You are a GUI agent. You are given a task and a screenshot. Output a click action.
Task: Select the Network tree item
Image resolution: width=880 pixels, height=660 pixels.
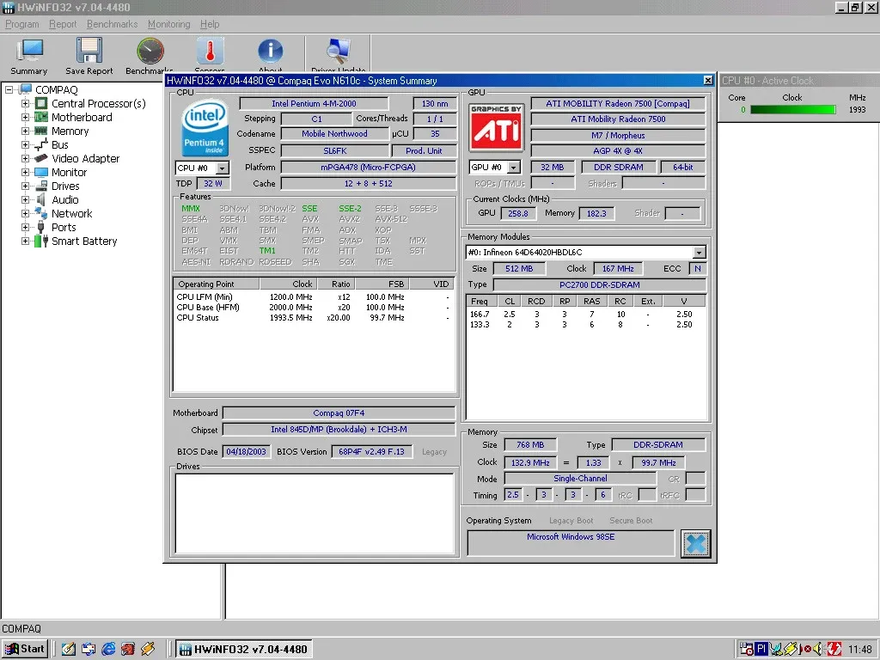(x=72, y=213)
